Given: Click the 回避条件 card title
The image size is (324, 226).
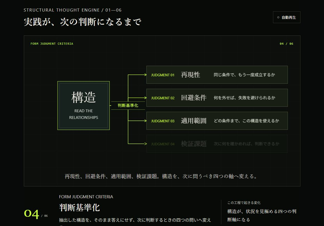Looking at the screenshot, I should [194, 98].
